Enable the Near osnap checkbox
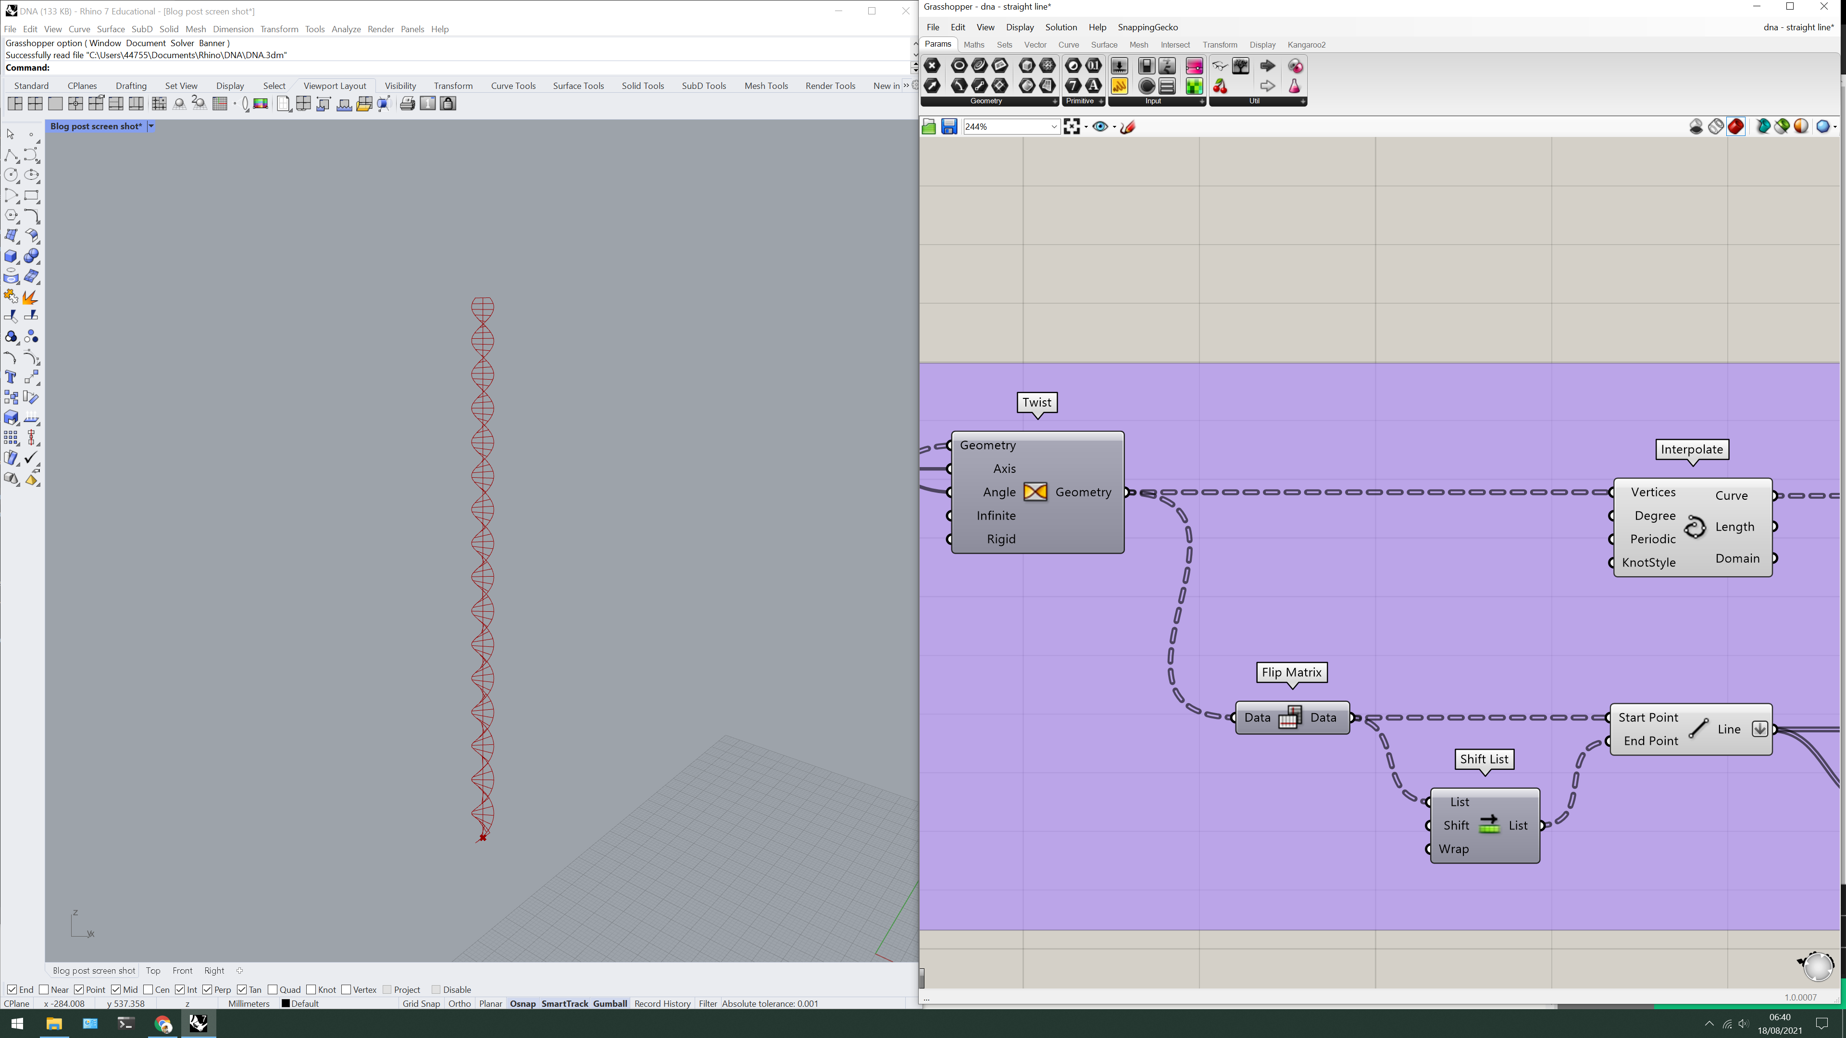The width and height of the screenshot is (1846, 1038). click(x=44, y=990)
